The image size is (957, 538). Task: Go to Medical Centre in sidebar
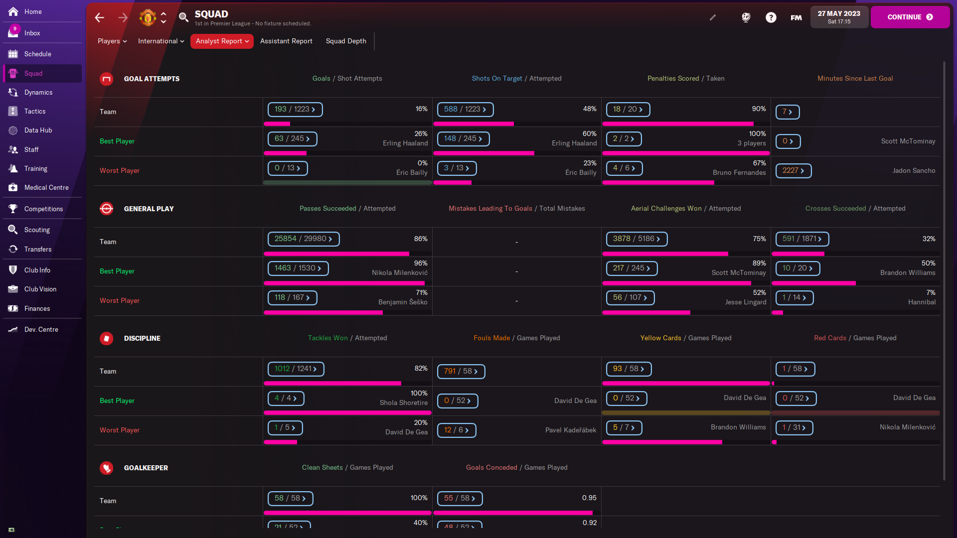click(46, 187)
